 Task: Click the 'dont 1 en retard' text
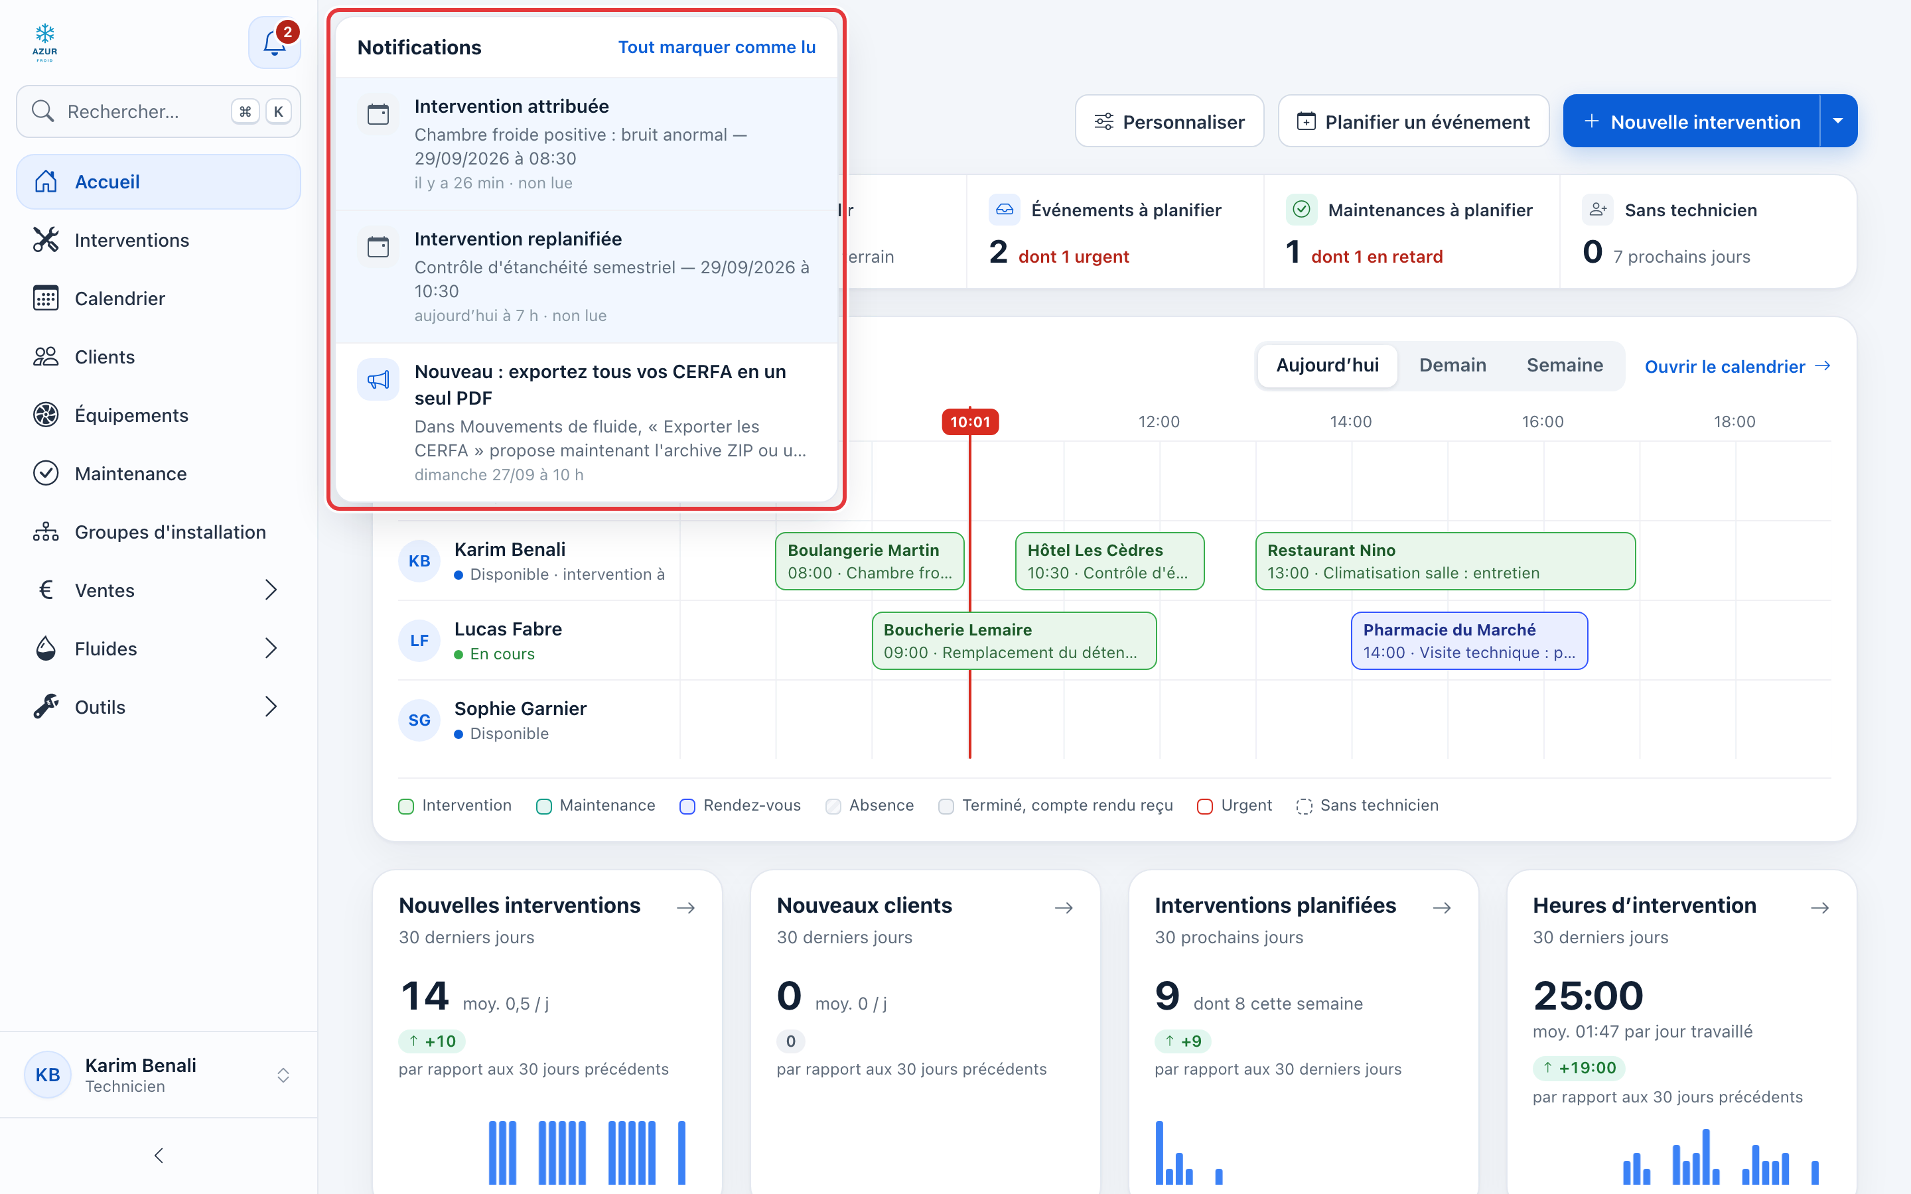(x=1376, y=257)
